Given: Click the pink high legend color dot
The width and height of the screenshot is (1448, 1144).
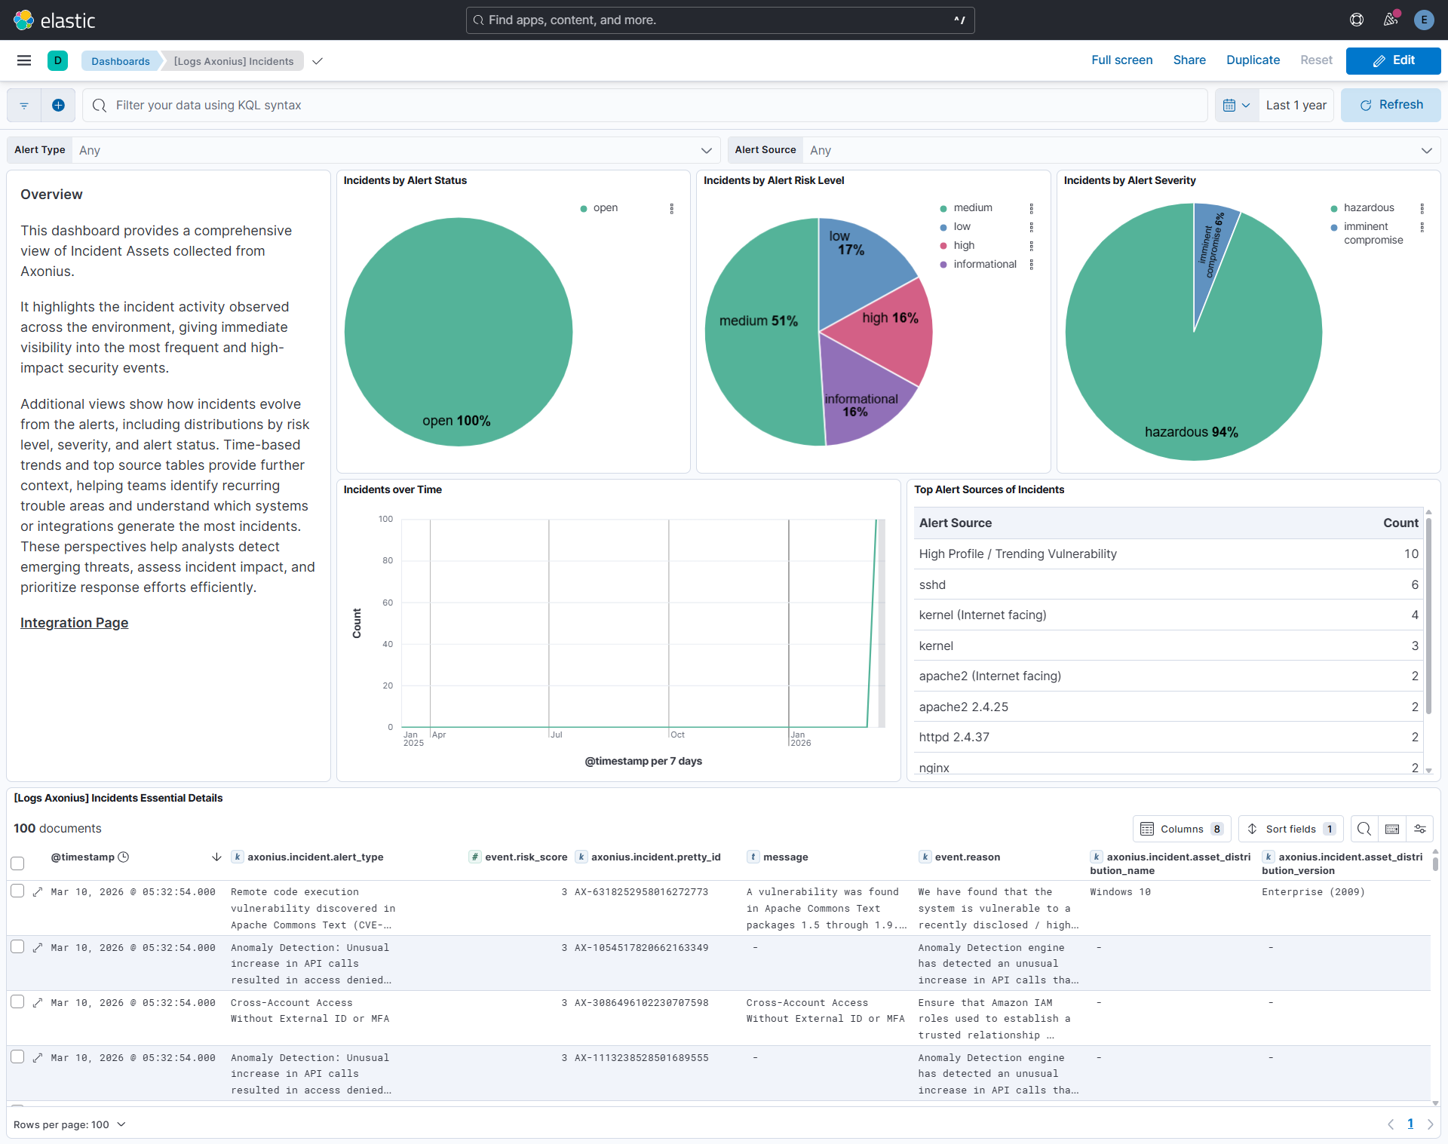Looking at the screenshot, I should [943, 246].
